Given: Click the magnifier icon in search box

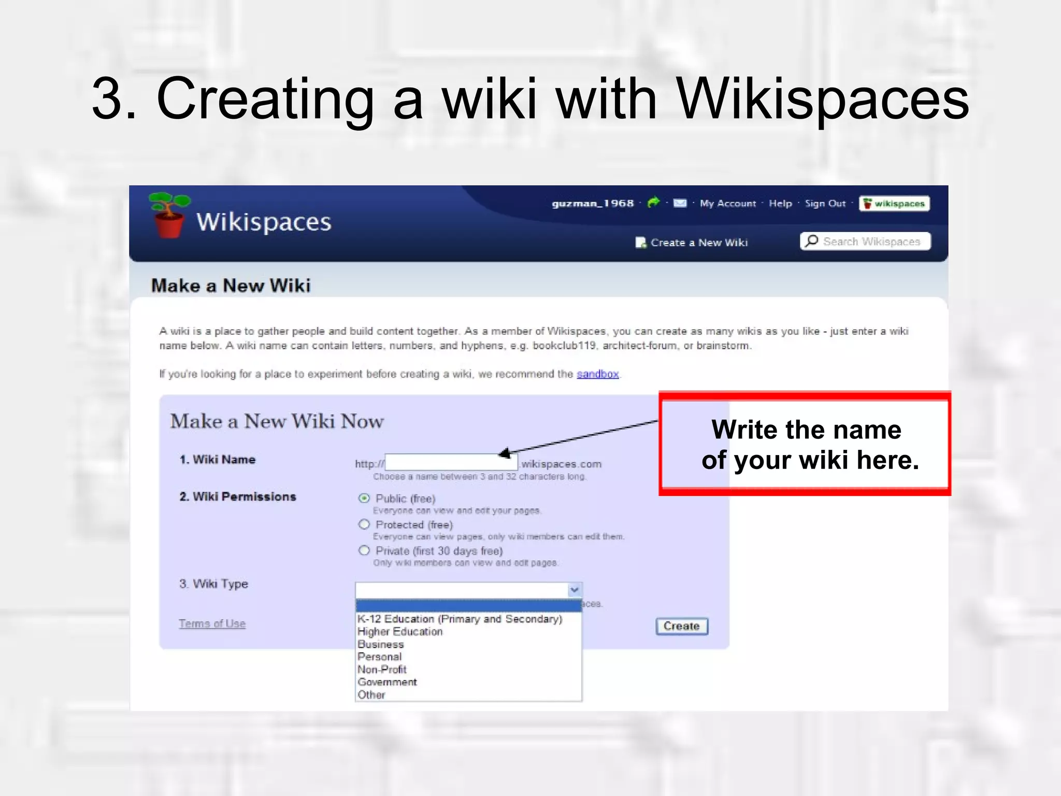Looking at the screenshot, I should coord(812,241).
